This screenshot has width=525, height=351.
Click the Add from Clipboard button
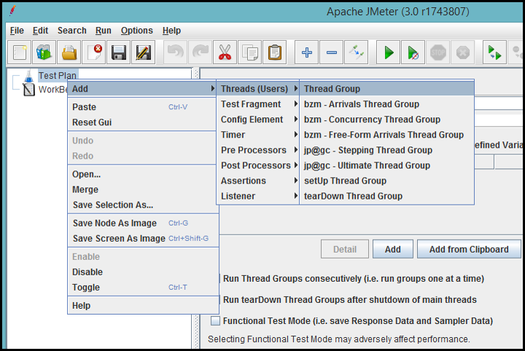point(468,249)
